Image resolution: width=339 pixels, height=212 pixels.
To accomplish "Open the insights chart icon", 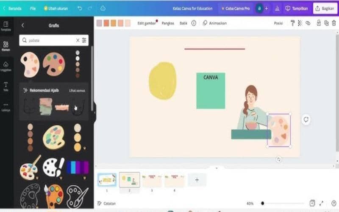I will pyautogui.click(x=277, y=8).
